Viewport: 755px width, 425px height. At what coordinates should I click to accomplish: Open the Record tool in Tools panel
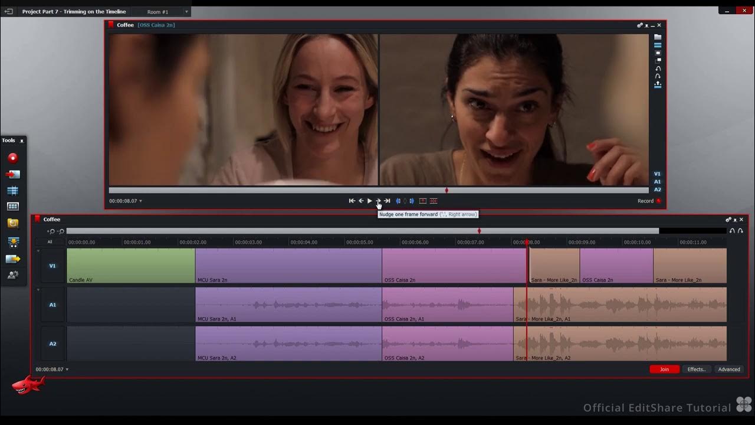point(13,158)
